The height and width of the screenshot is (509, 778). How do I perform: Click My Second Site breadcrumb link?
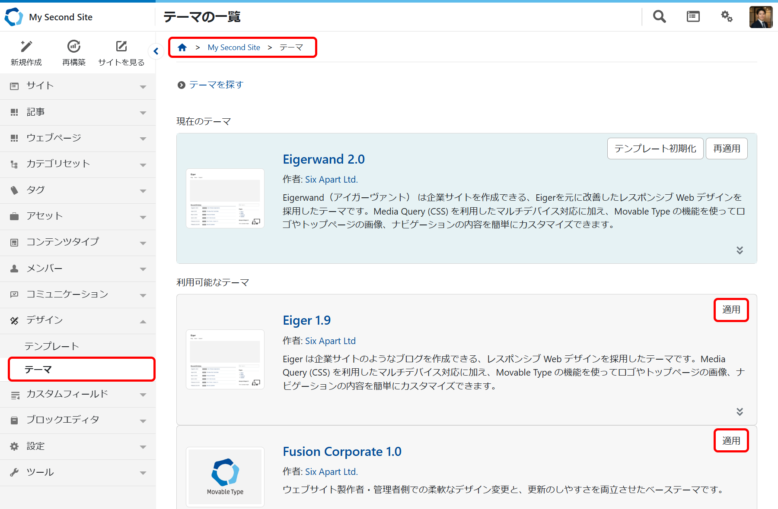pyautogui.click(x=234, y=47)
